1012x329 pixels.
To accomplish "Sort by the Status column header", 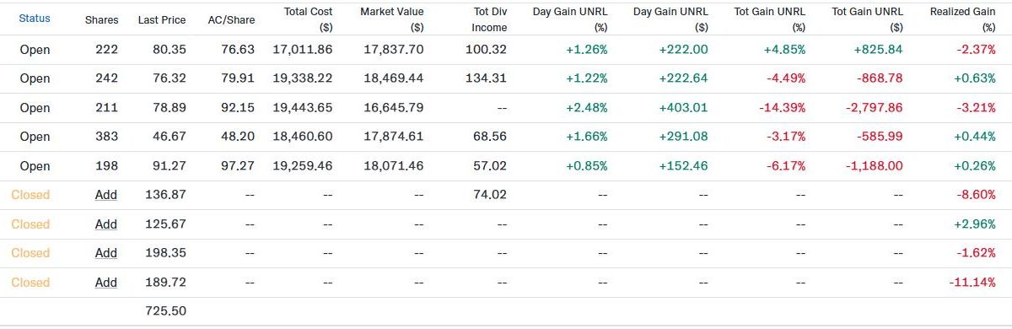I will coord(35,18).
